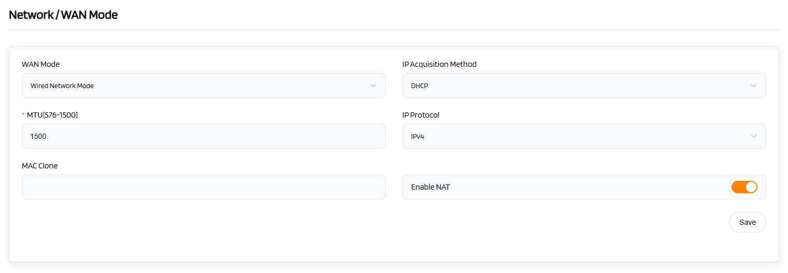The image size is (788, 273).
Task: Open the IP Protocol dropdown
Action: point(583,136)
